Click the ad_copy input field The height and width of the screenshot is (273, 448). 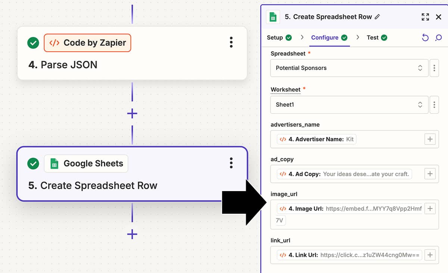[x=355, y=174]
